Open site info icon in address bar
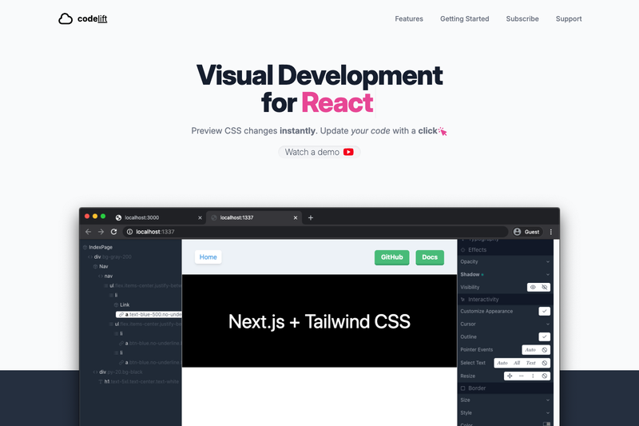639x426 pixels. [x=129, y=232]
